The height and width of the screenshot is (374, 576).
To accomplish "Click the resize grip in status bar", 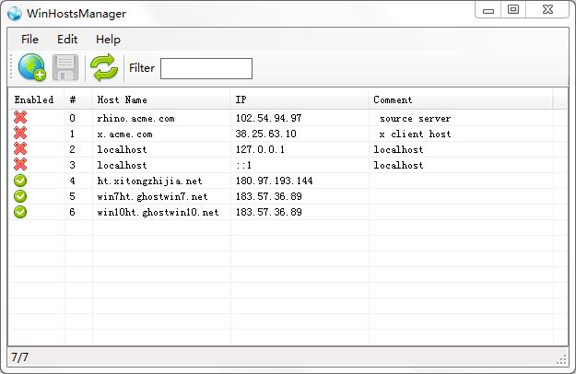I will [x=561, y=359].
